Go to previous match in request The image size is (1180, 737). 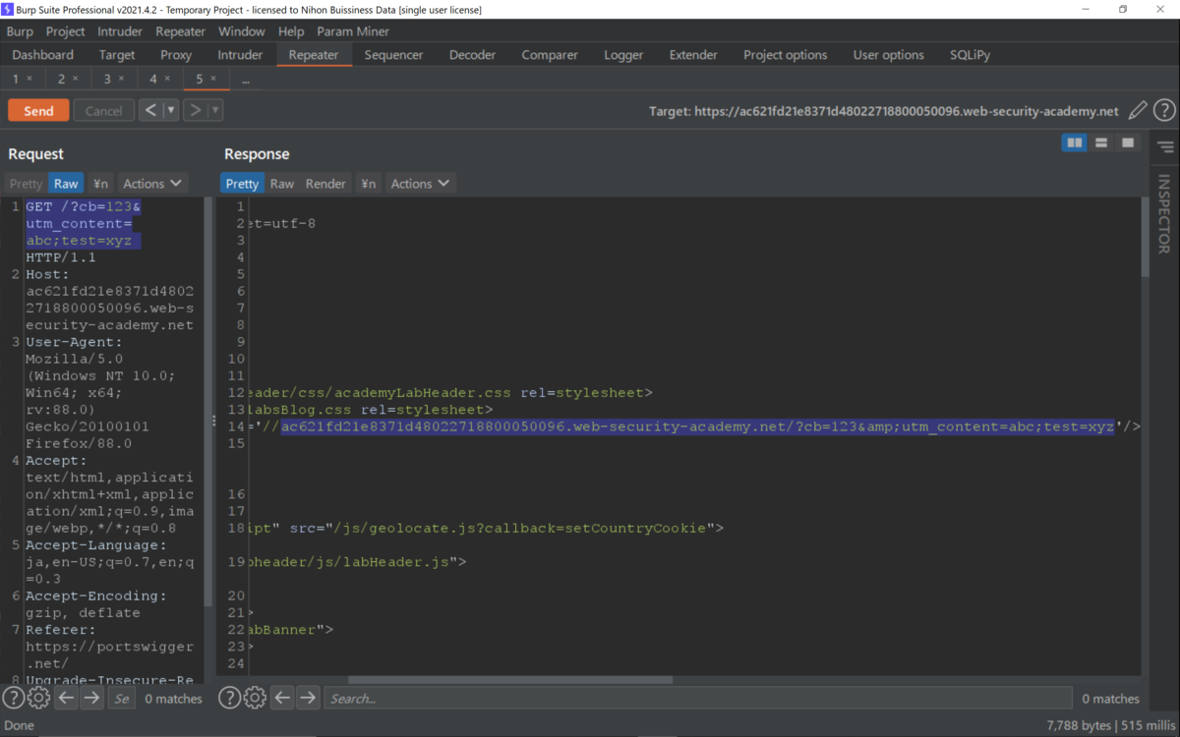pyautogui.click(x=66, y=698)
